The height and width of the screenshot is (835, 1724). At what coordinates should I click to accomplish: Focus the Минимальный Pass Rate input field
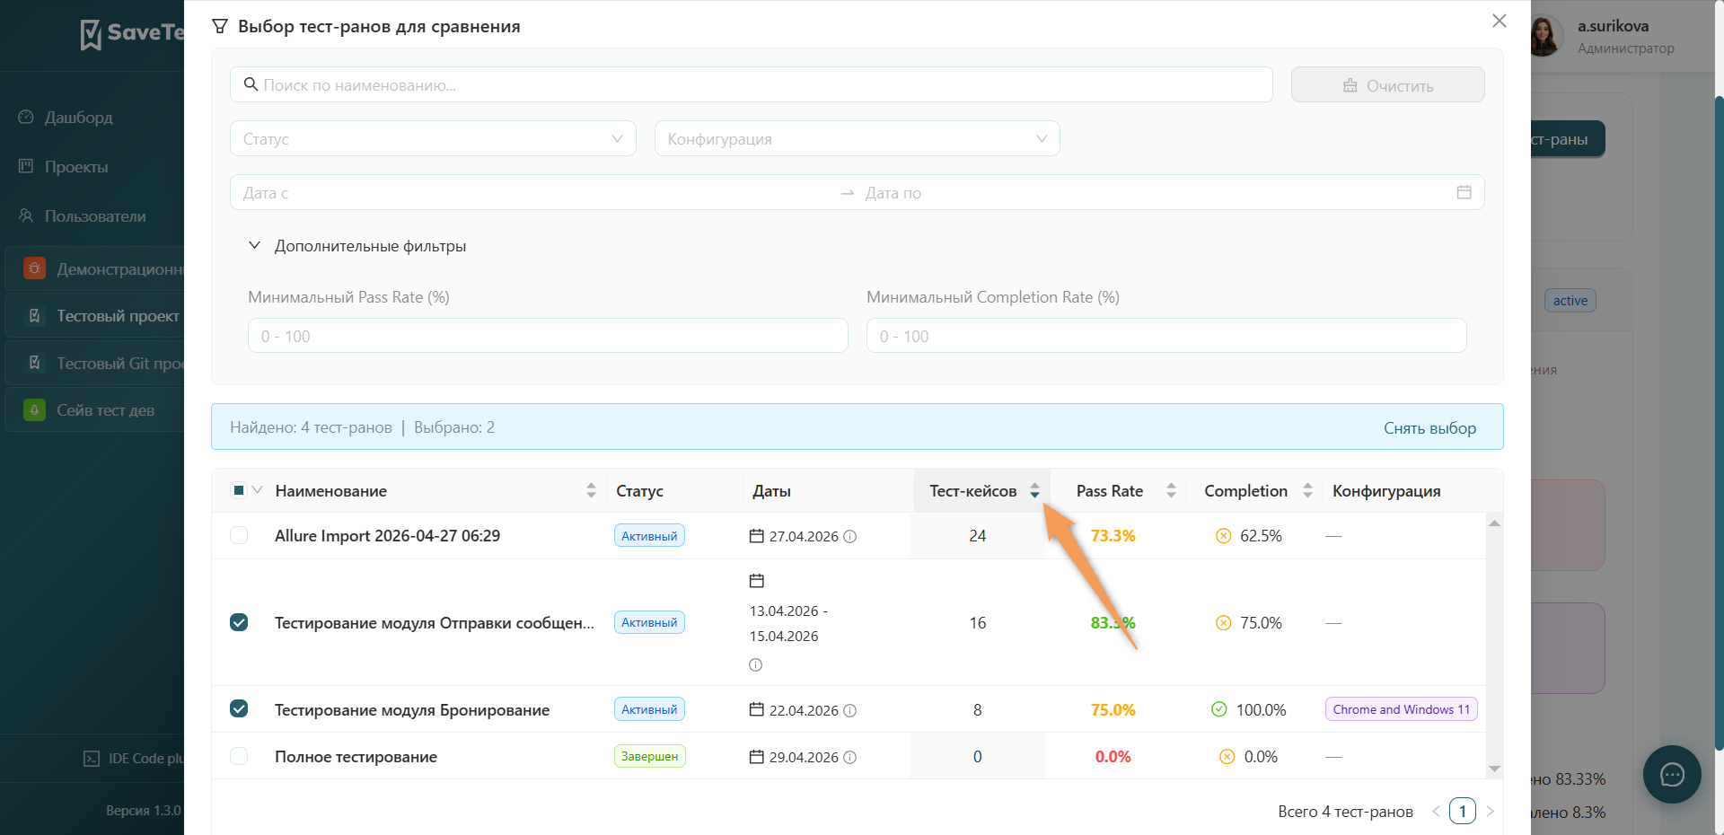click(x=548, y=336)
